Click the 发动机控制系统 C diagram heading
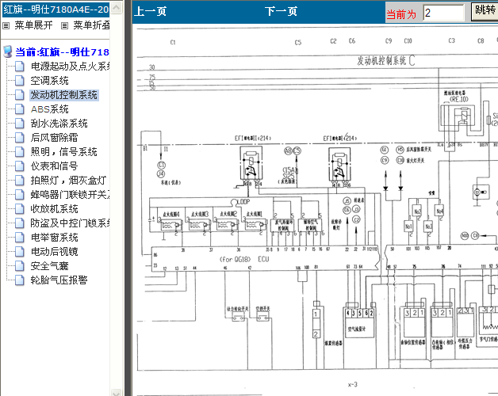 click(x=386, y=60)
